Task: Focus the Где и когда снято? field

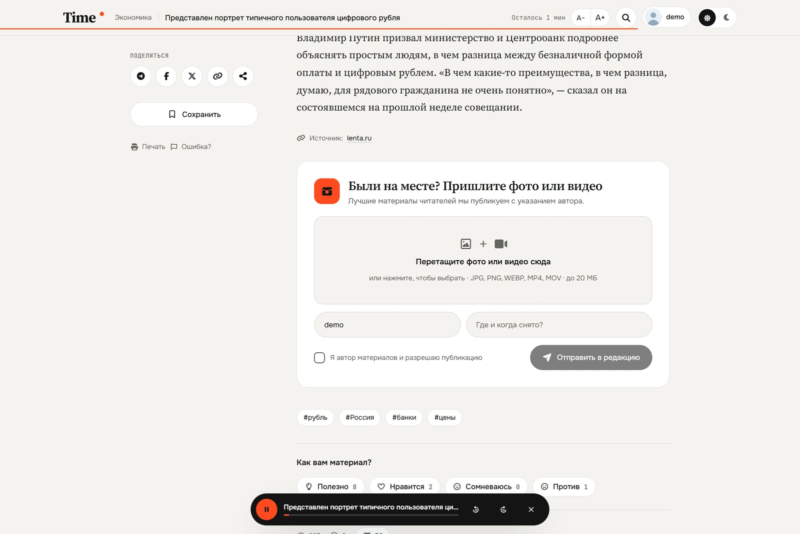Action: point(559,325)
